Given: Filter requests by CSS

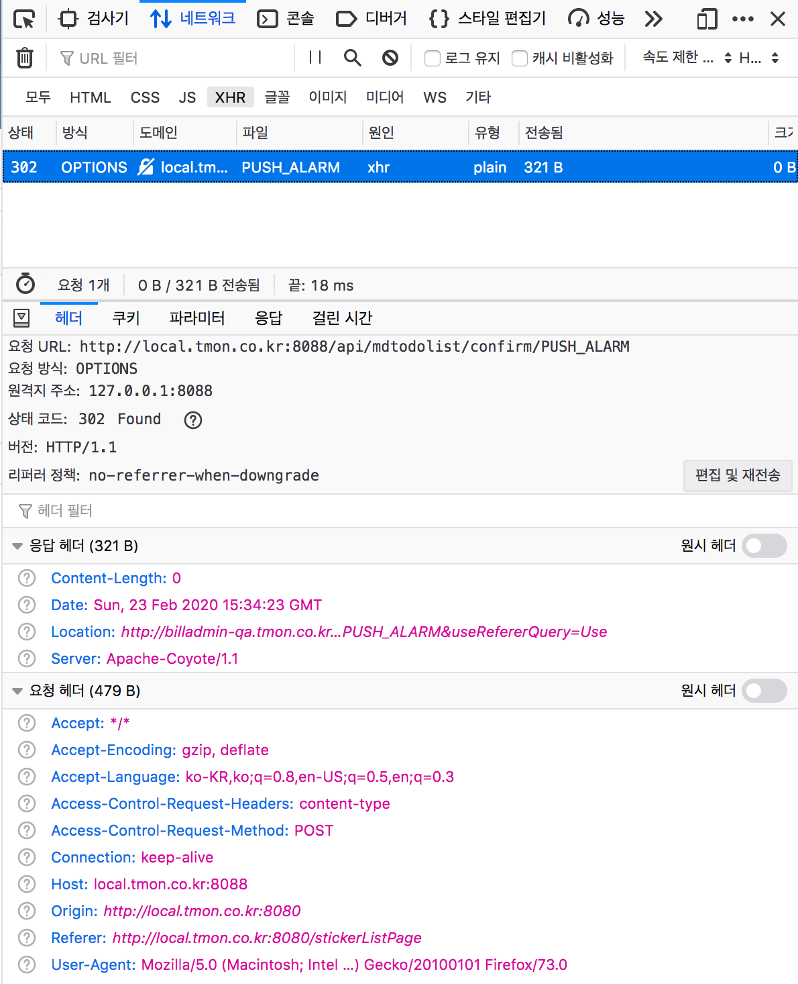Looking at the screenshot, I should point(145,97).
